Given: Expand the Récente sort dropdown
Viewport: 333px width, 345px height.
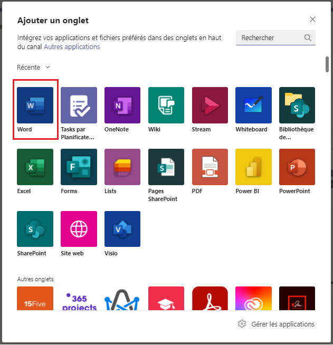Looking at the screenshot, I should (x=33, y=67).
